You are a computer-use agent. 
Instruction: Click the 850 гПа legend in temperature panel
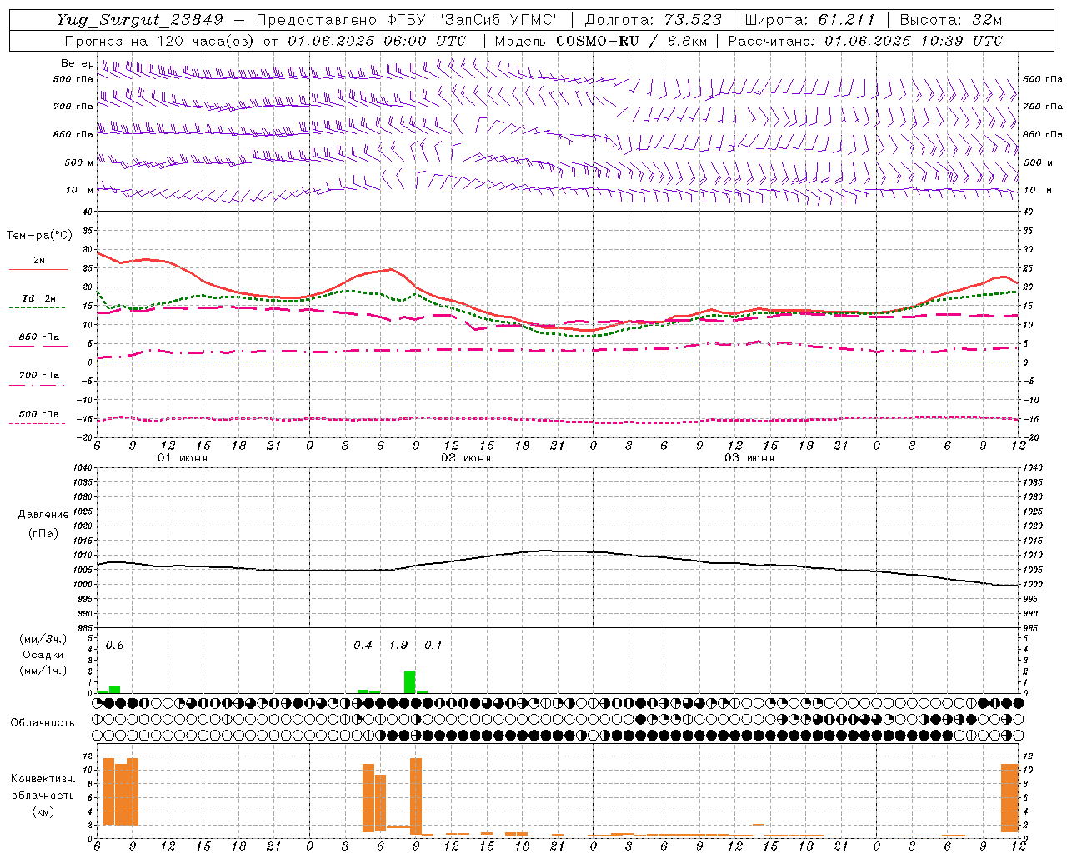pos(38,337)
